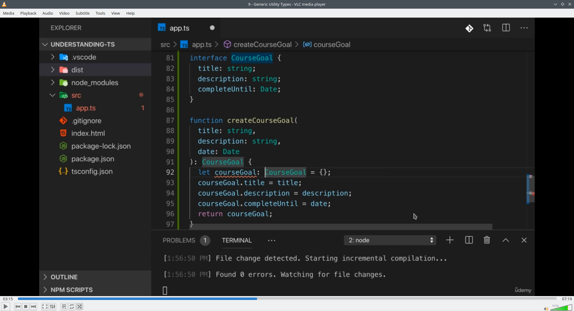574x311 pixels.
Task: Click the elapsed time label 03:15
Action: (x=8, y=299)
